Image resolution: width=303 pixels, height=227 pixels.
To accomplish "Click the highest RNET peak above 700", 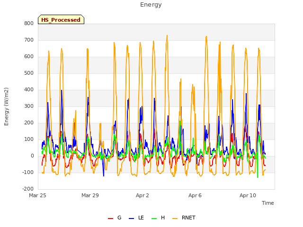I will point(167,35).
